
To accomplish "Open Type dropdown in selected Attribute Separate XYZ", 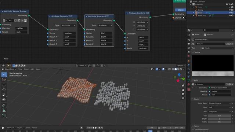I will tap(105, 25).
